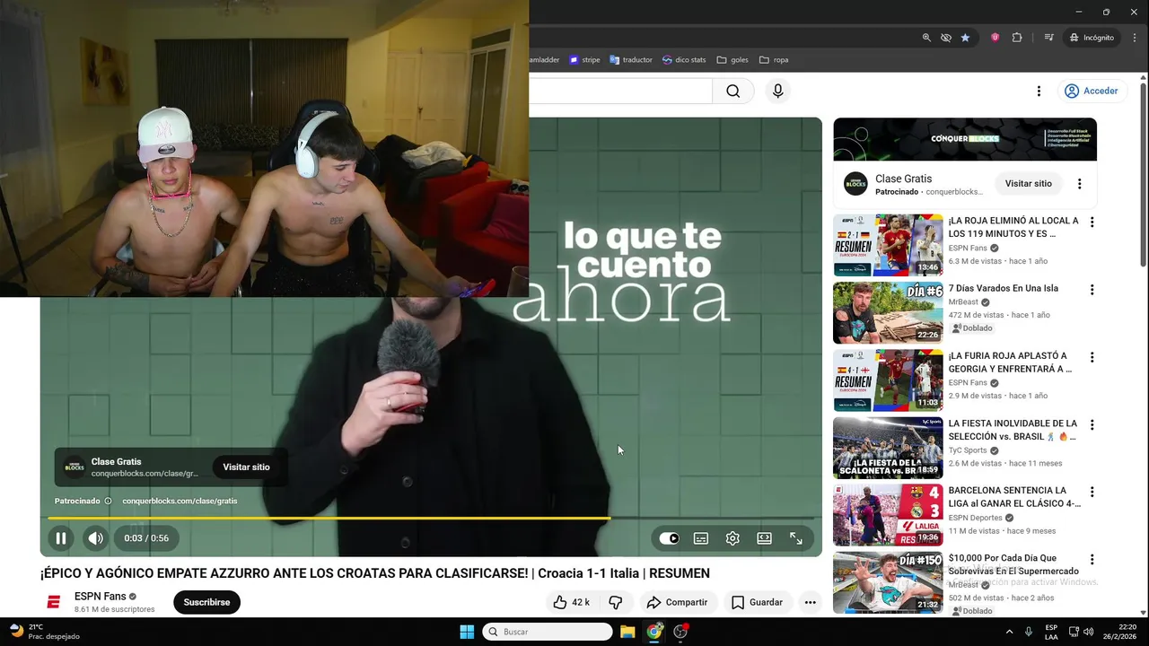Like the video with 42 k likes
This screenshot has width=1149, height=646.
click(x=571, y=602)
